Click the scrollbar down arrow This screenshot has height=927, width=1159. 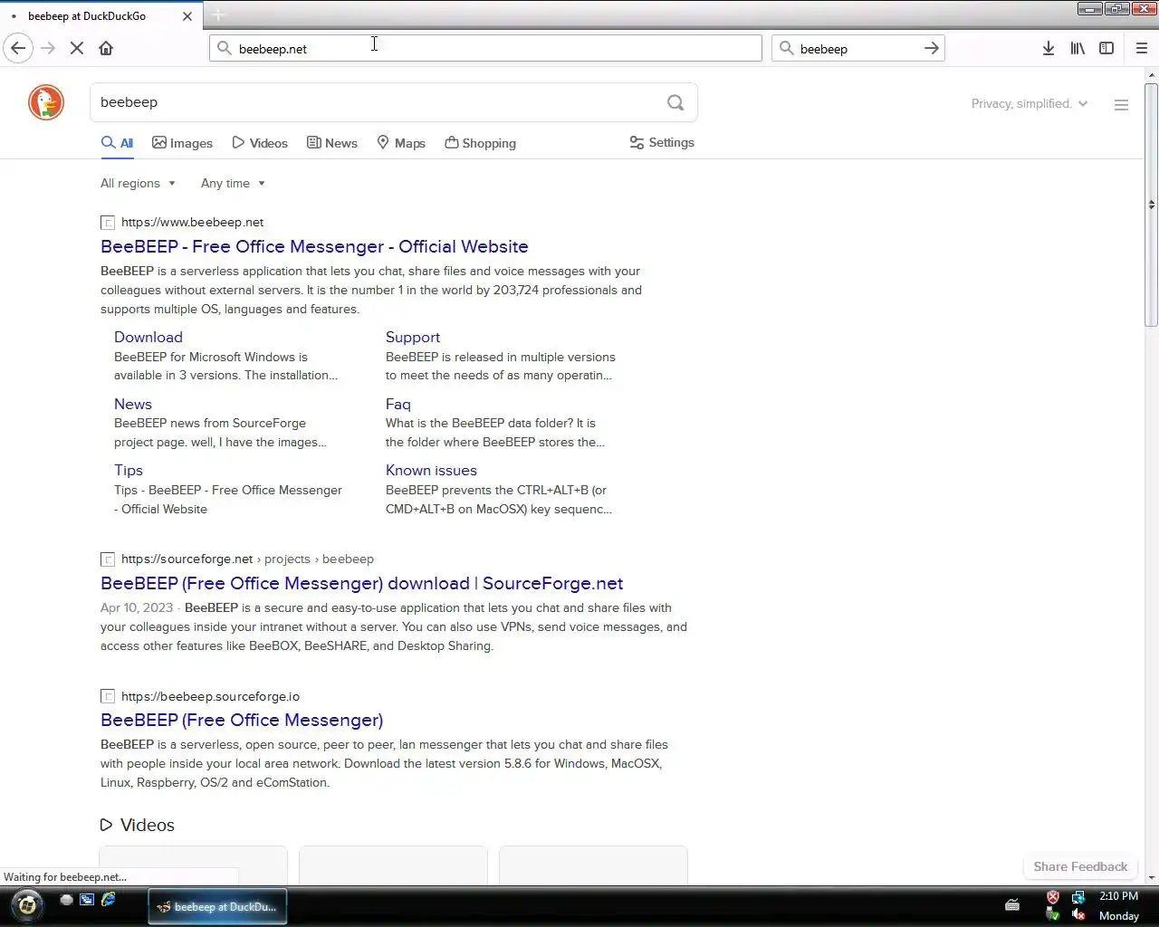(1151, 877)
